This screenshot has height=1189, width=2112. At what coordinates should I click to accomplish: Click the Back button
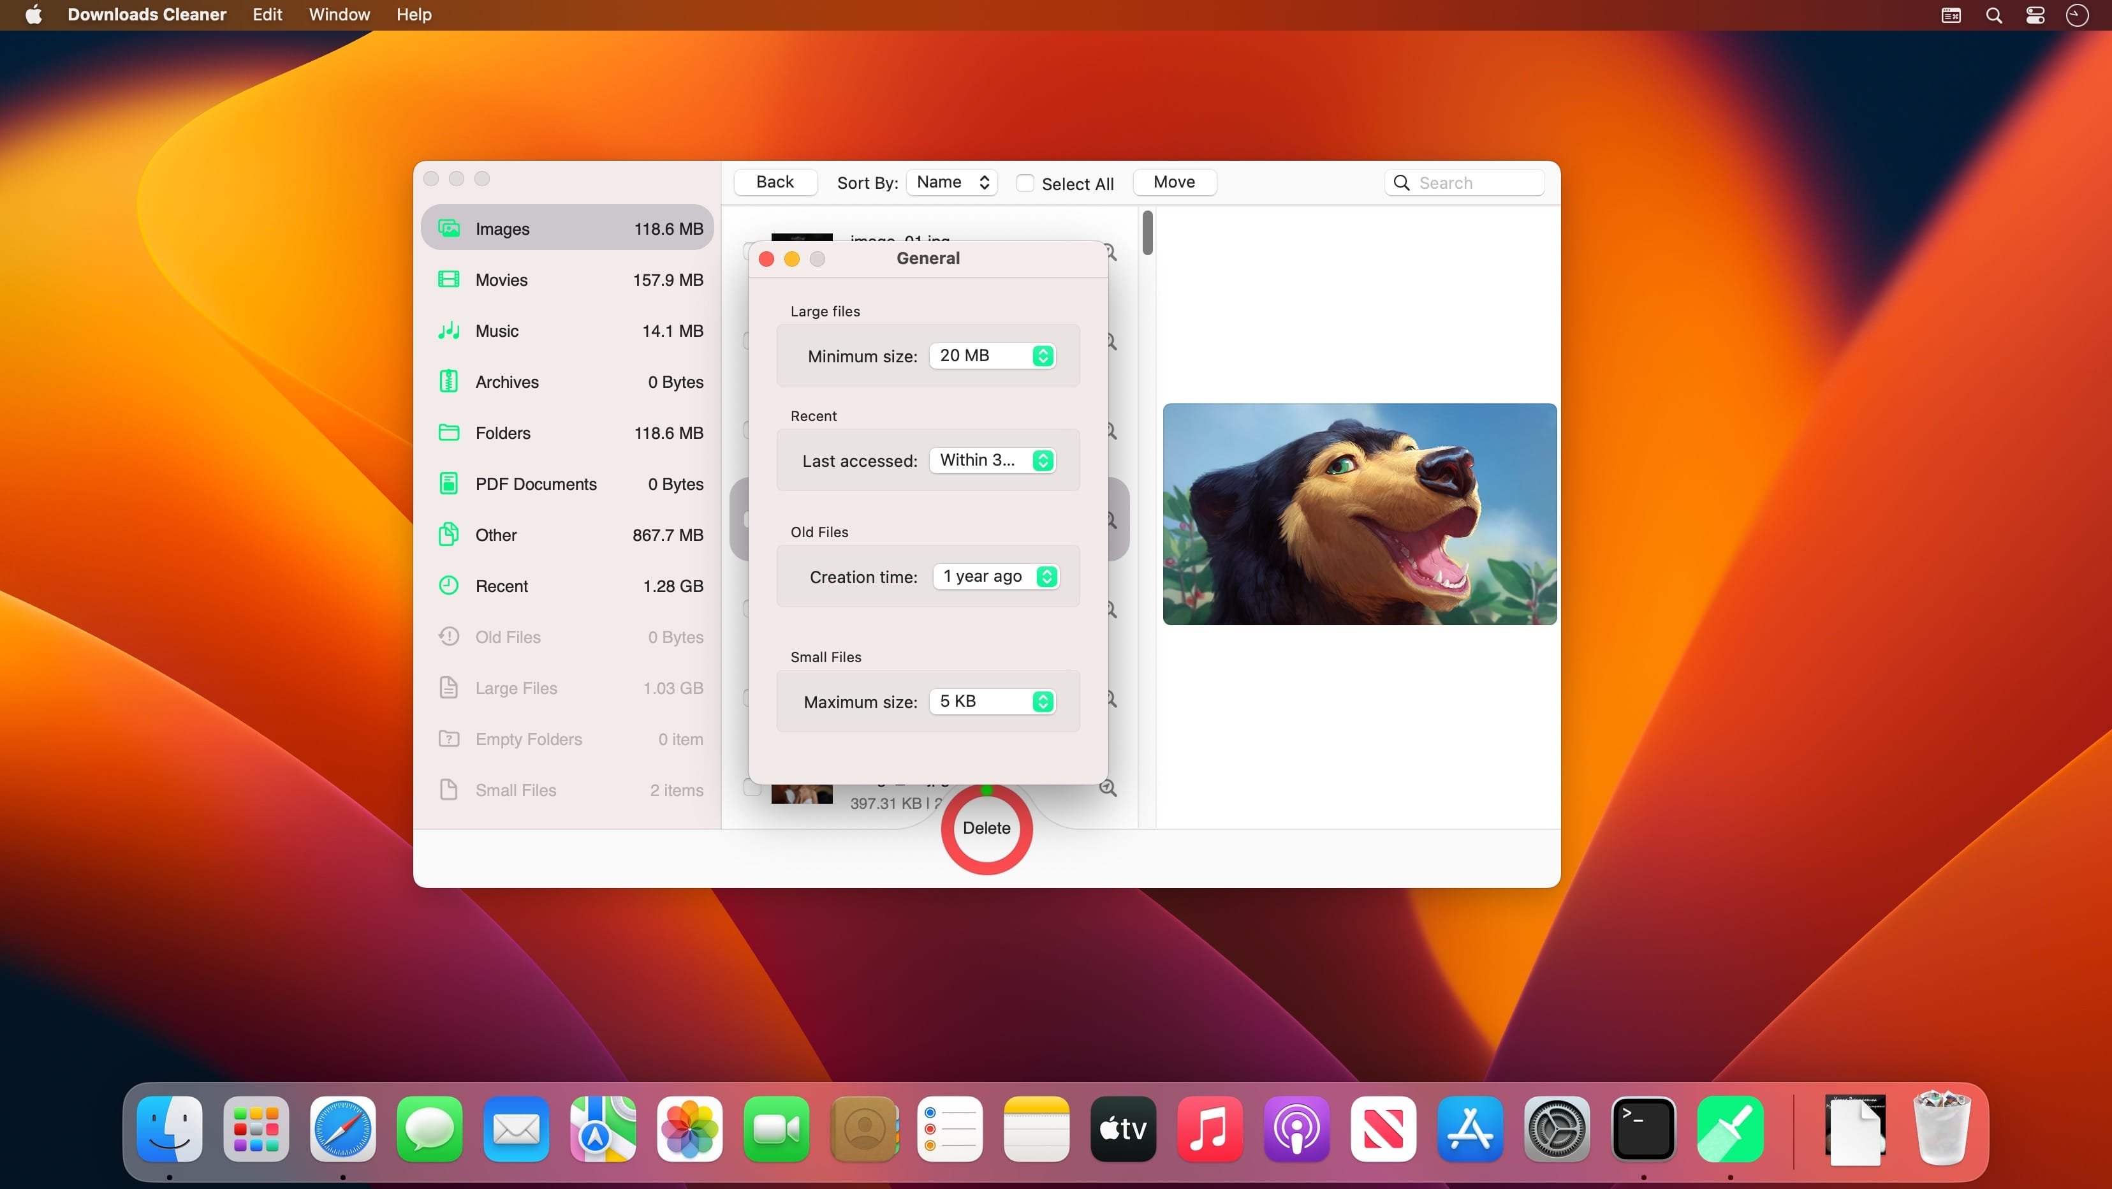[775, 182]
